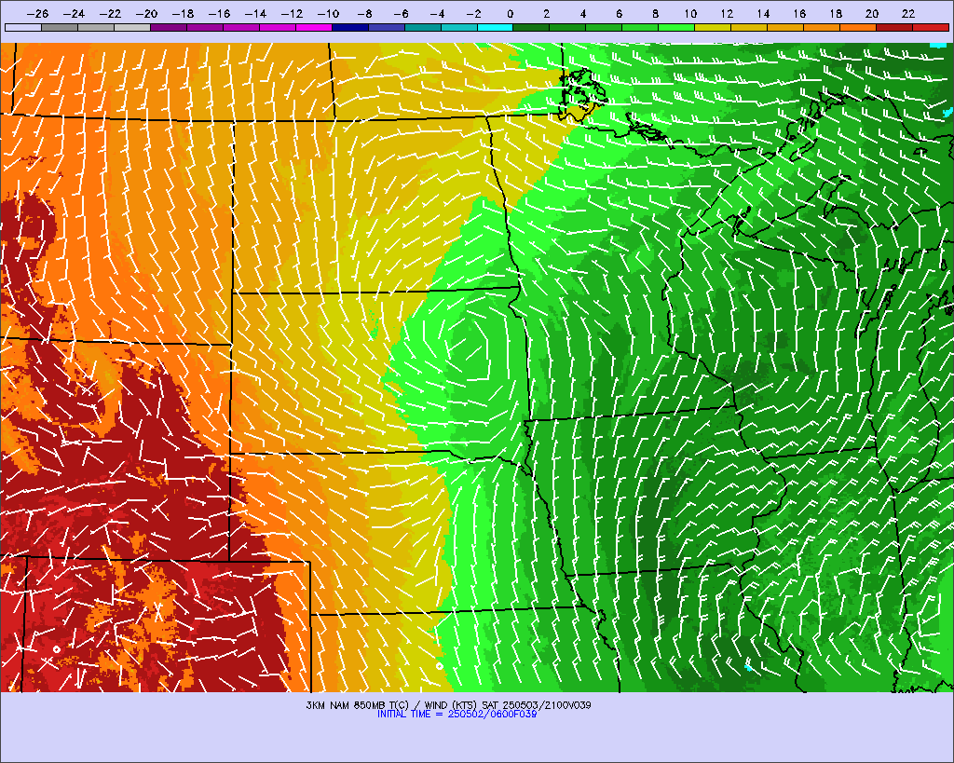Pick the gray swatch between -24 and -22
Image resolution: width=954 pixels, height=763 pixels.
(x=96, y=27)
